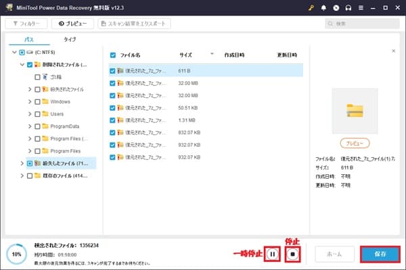Expand the 紛失したファイル tree node
The width and height of the screenshot is (406, 270).
point(22,163)
